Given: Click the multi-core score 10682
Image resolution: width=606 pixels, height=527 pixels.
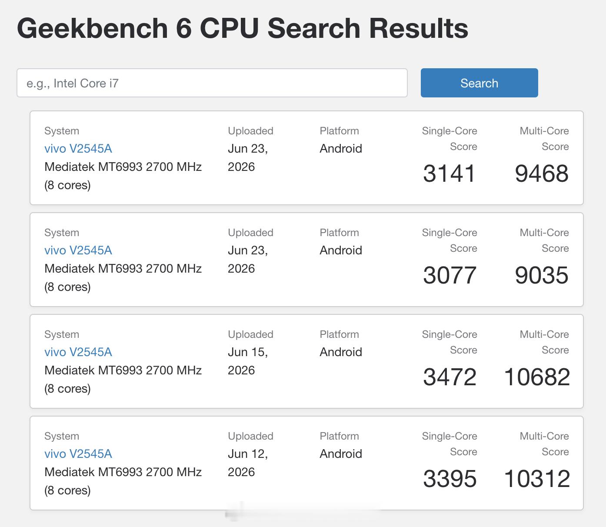Looking at the screenshot, I should point(537,377).
